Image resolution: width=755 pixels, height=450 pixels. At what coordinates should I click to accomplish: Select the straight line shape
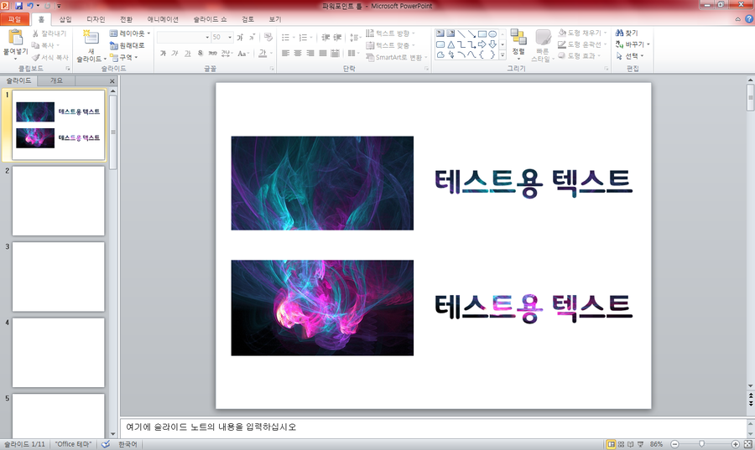click(461, 34)
